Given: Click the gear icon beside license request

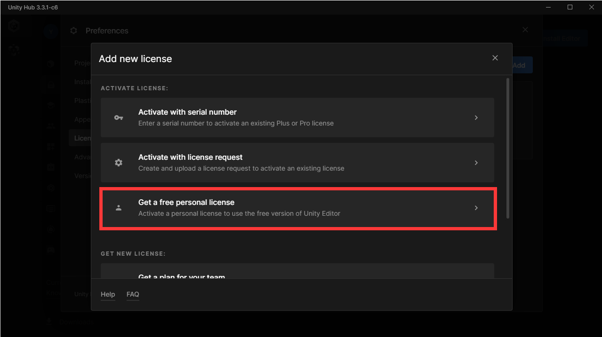Looking at the screenshot, I should point(119,163).
